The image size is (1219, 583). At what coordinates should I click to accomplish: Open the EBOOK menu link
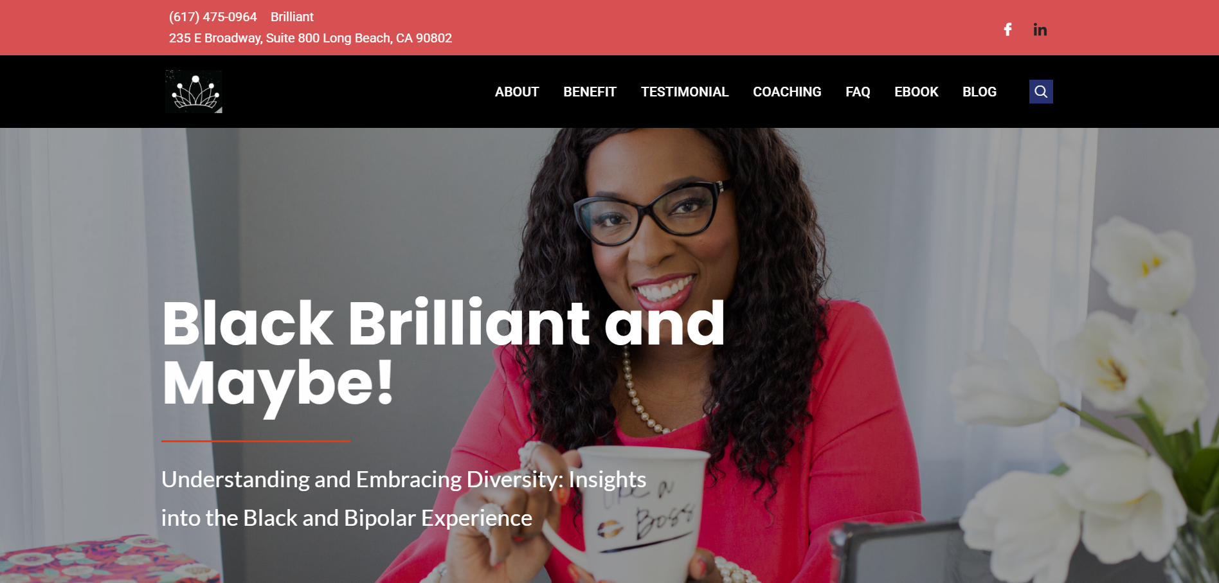[x=916, y=92]
